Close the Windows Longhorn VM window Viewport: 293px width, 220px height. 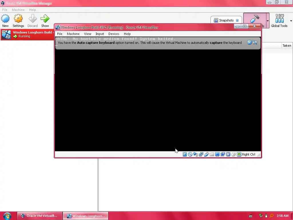click(254, 26)
